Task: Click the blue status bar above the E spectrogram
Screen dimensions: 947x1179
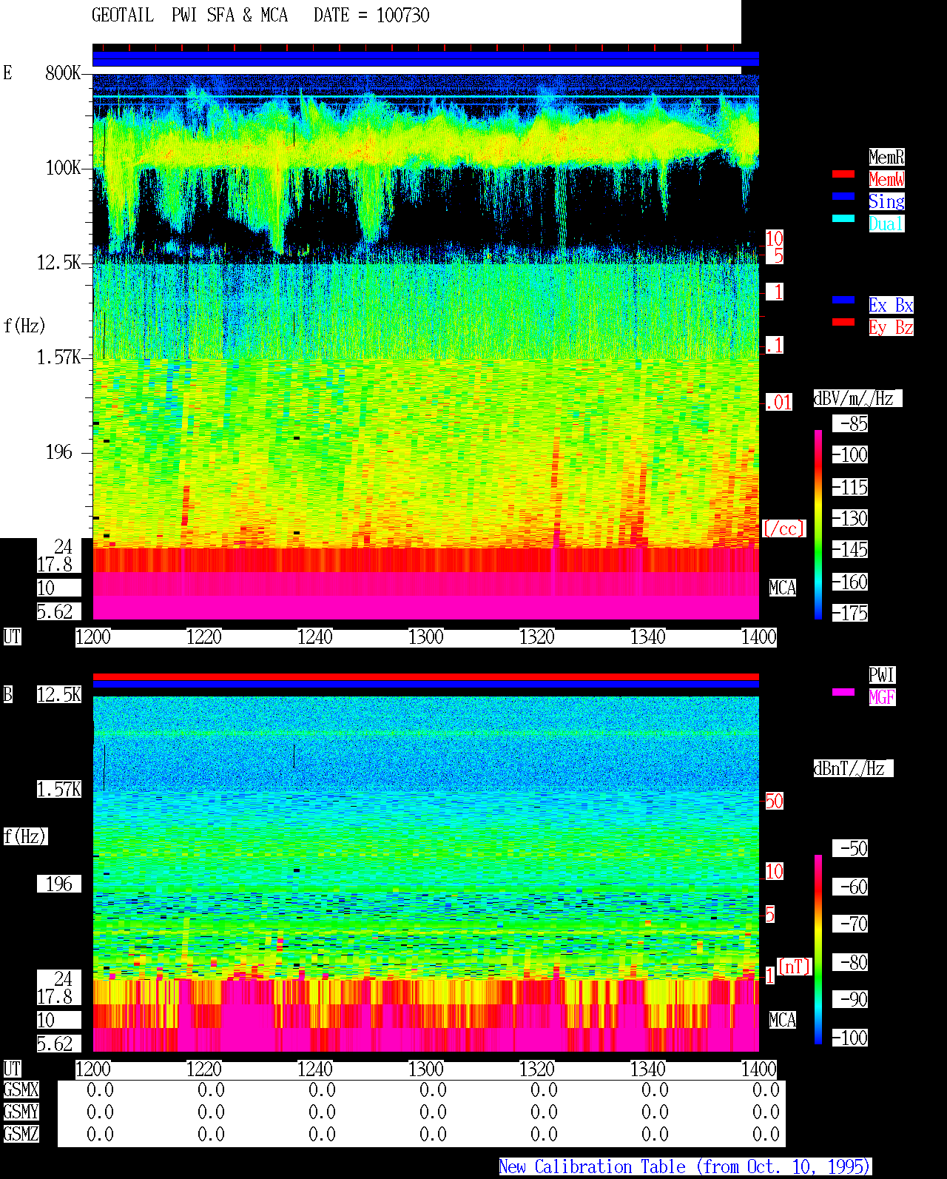Action: [425, 59]
